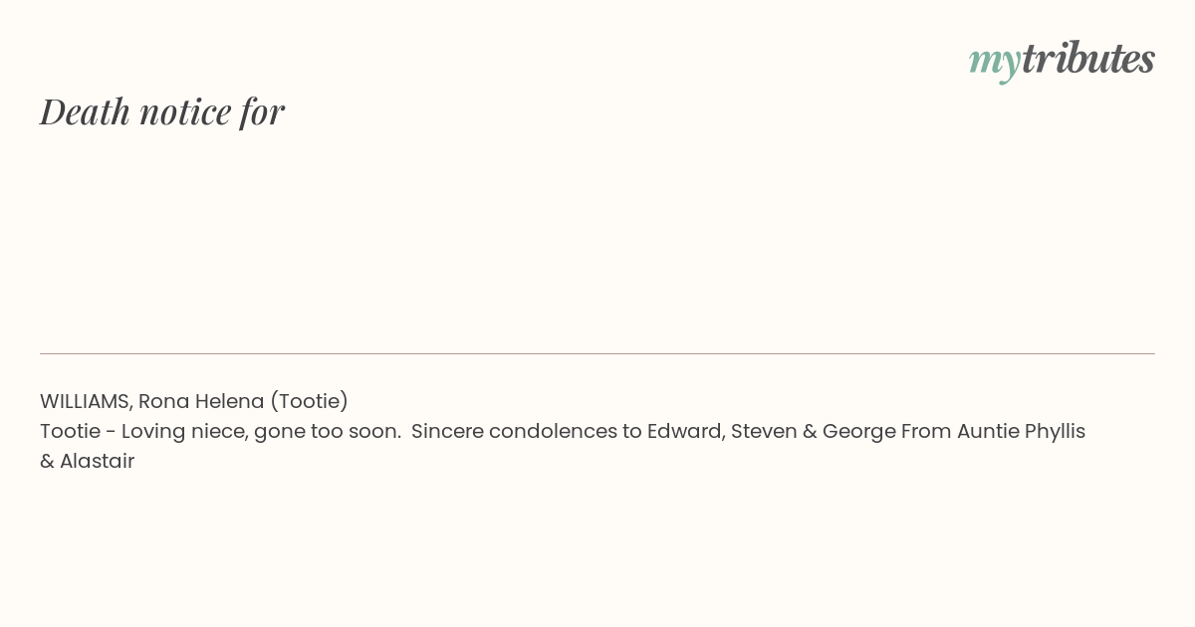Click the "Death notice for" heading

(162, 111)
